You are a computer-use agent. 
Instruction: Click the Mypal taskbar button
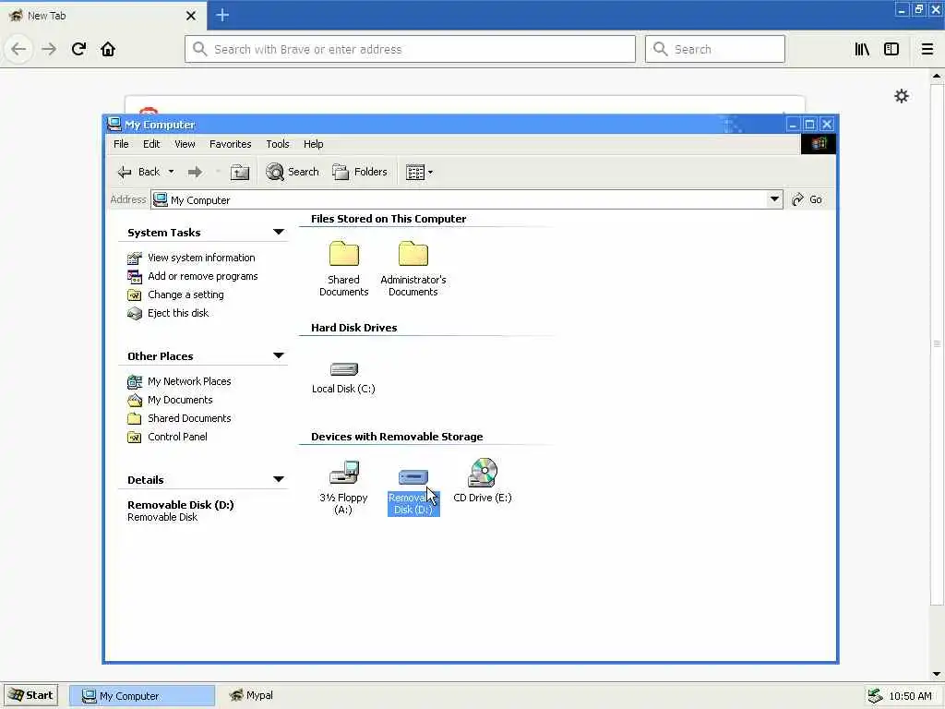252,695
